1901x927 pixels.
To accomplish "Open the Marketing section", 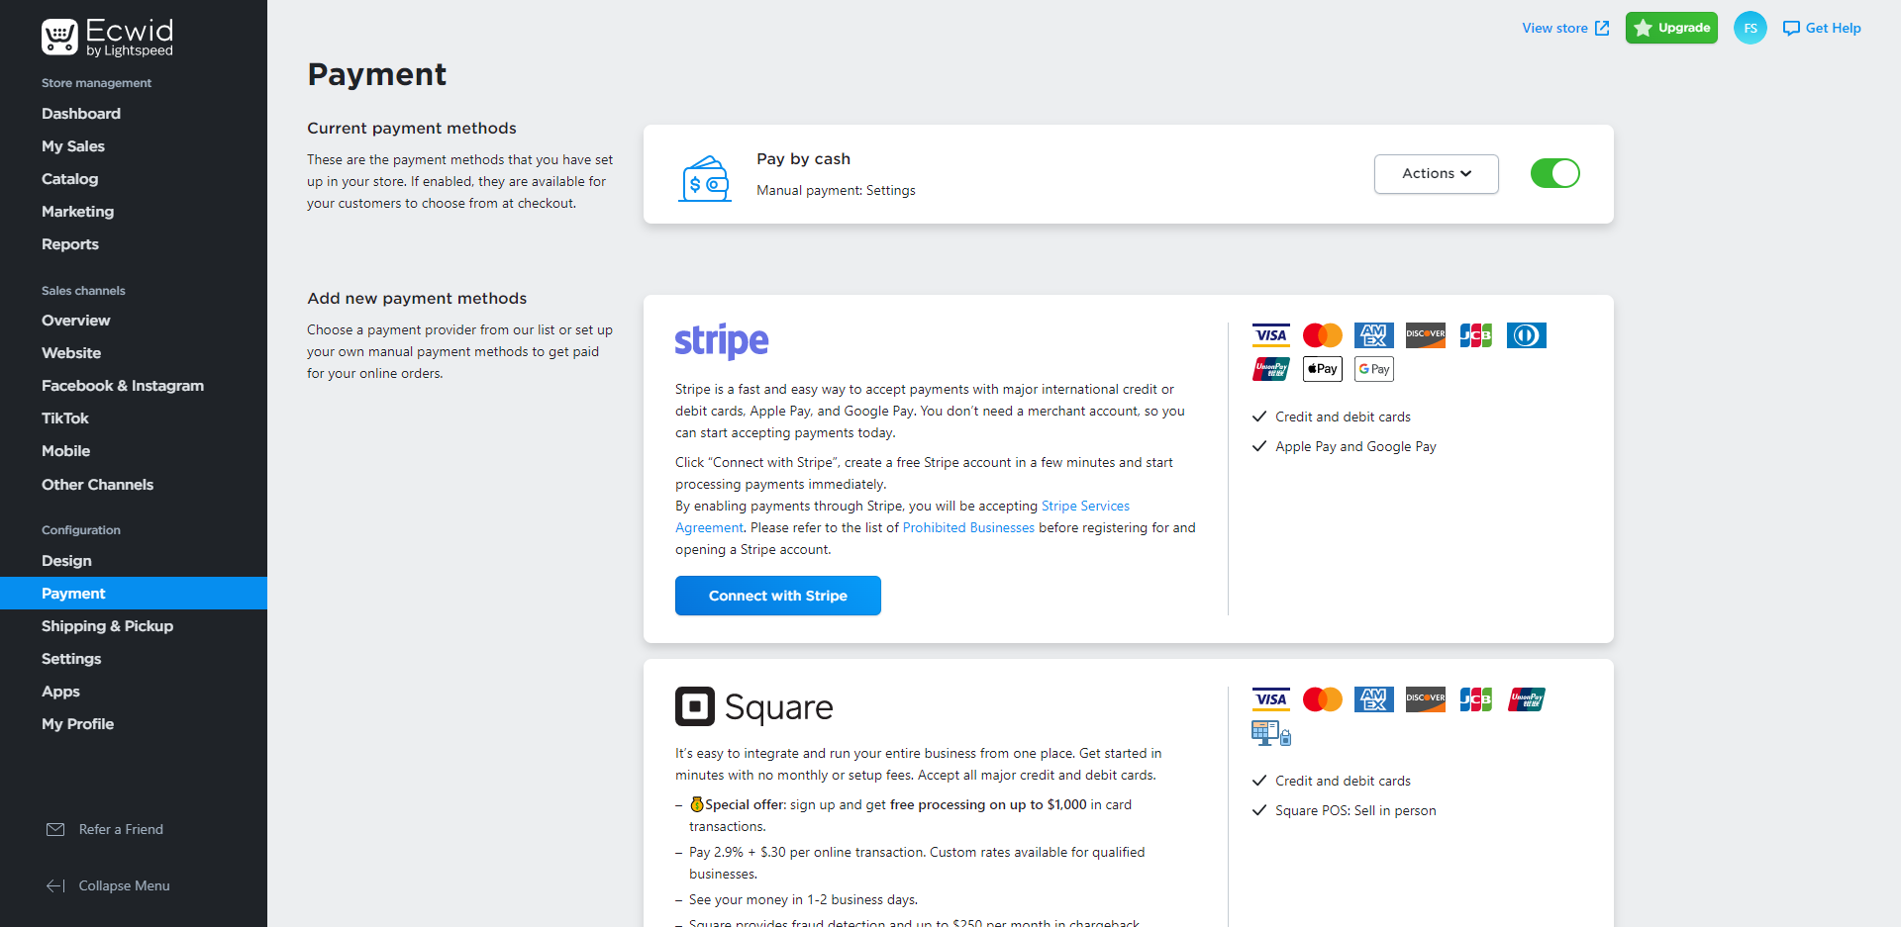I will [x=77, y=212].
